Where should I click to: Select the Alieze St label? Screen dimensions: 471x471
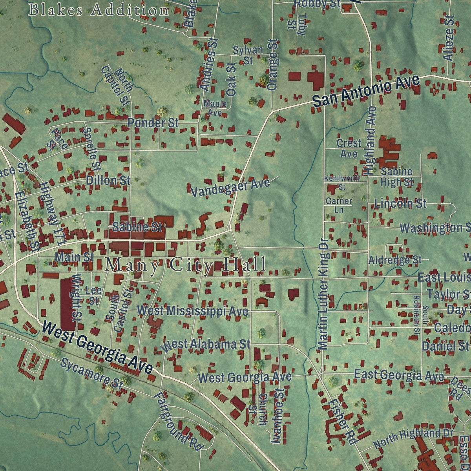point(447,37)
